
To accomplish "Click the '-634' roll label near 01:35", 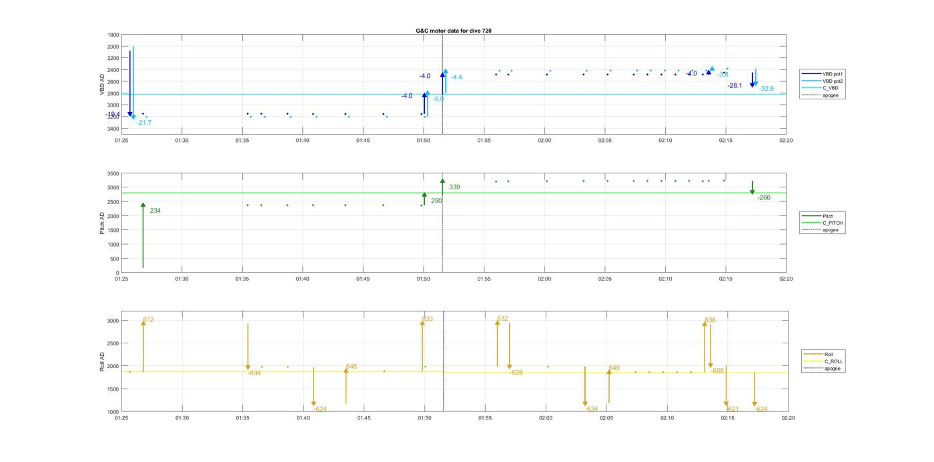I will coord(254,373).
